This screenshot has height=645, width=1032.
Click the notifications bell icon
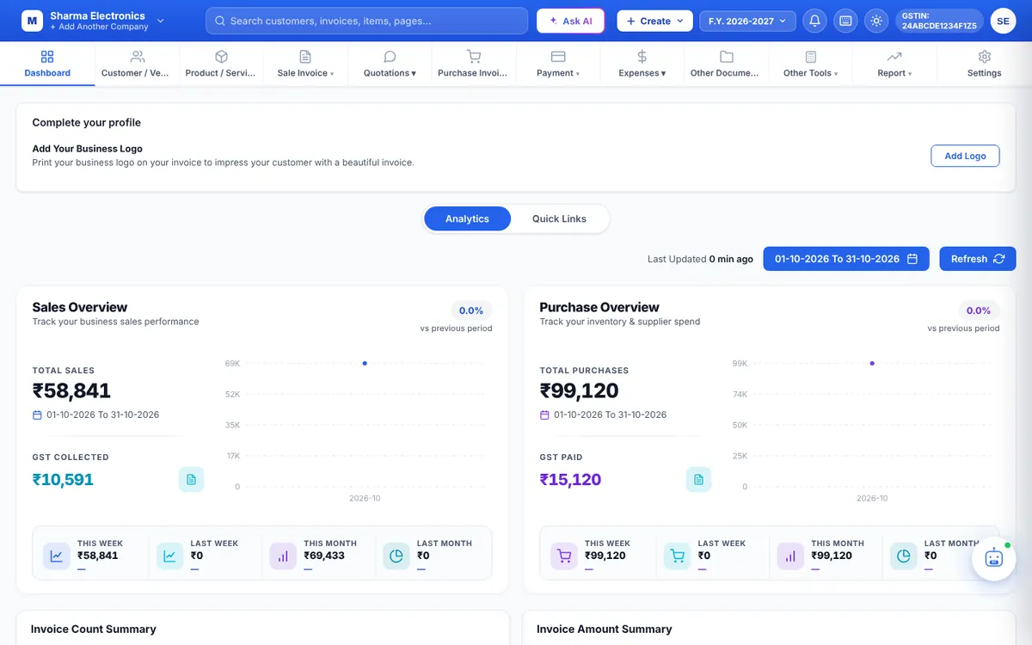pos(814,21)
